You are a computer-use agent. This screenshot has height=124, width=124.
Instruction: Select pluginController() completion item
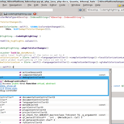click(54, 110)
